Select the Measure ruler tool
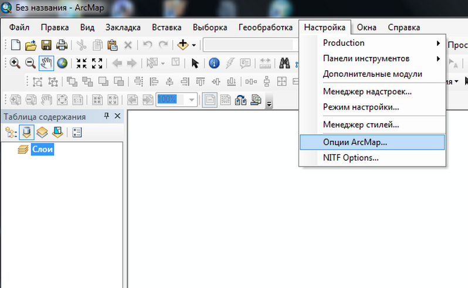The width and height of the screenshot is (468, 288). pos(265,63)
